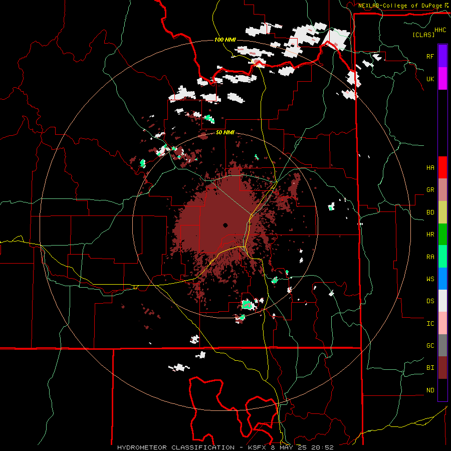The image size is (451, 451).
Task: Click the 100 NMI range ring label
Action: 225,40
